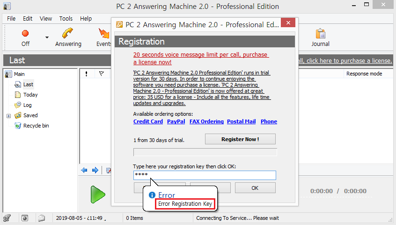Click the green Play button

click(98, 195)
